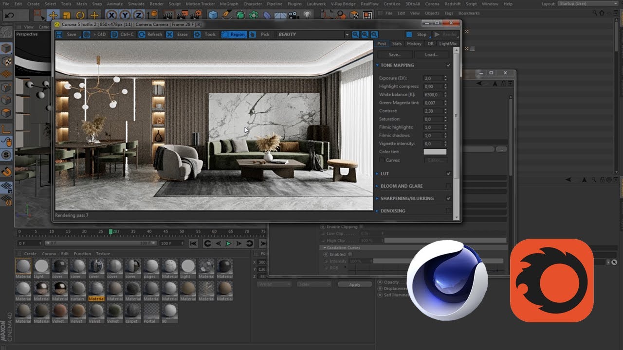Select the Scale tool in the top toolbar
Viewport: 623px width, 350px height.
pyautogui.click(x=67, y=16)
